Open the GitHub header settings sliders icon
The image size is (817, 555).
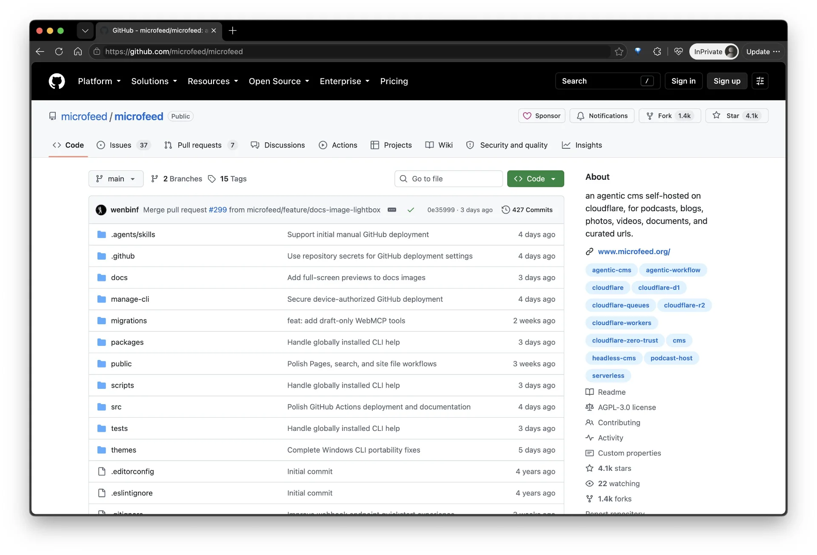click(760, 81)
